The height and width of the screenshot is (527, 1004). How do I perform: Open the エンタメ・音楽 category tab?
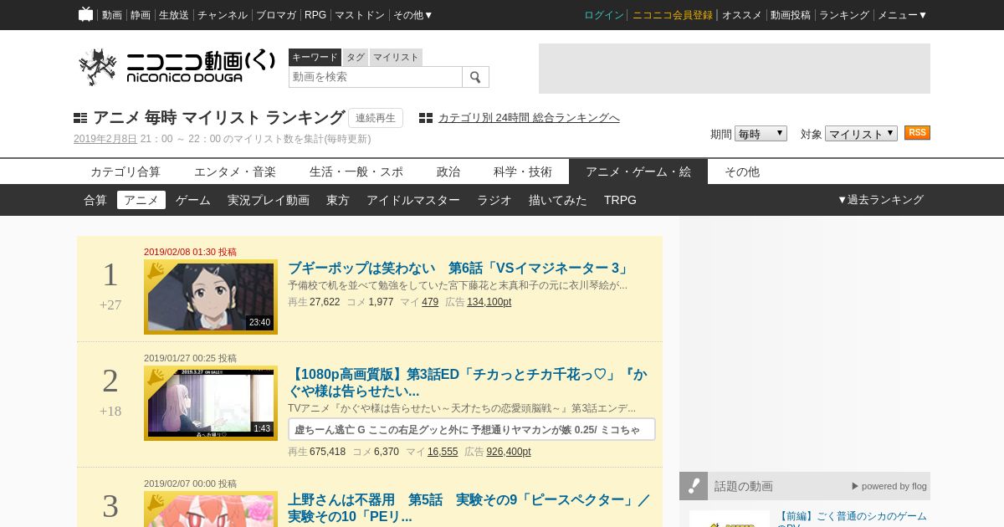click(235, 171)
